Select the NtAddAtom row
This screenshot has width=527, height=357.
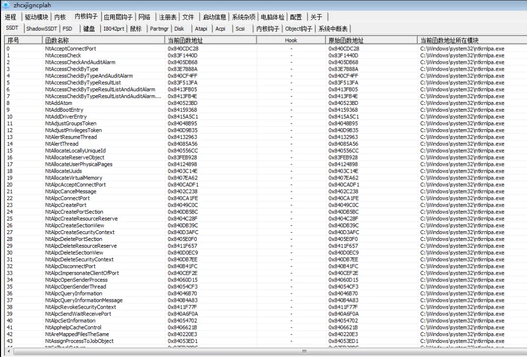click(x=266, y=103)
